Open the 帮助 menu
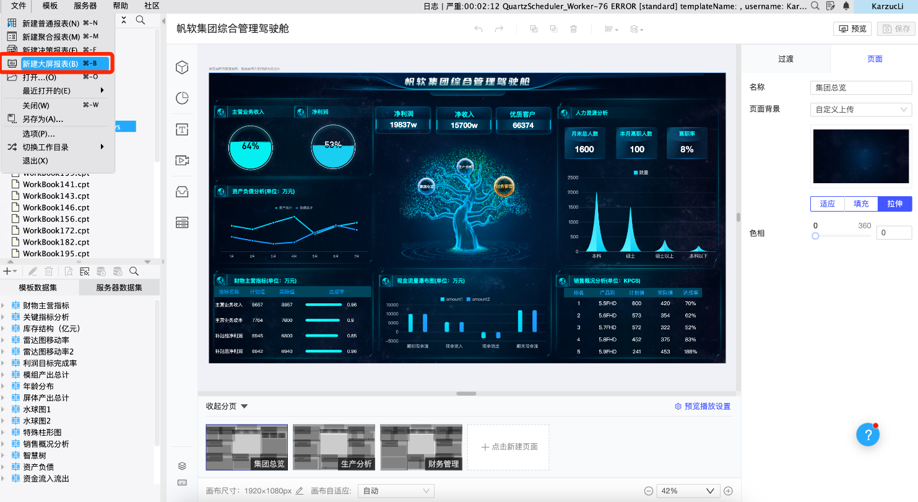The width and height of the screenshot is (918, 502). point(120,6)
